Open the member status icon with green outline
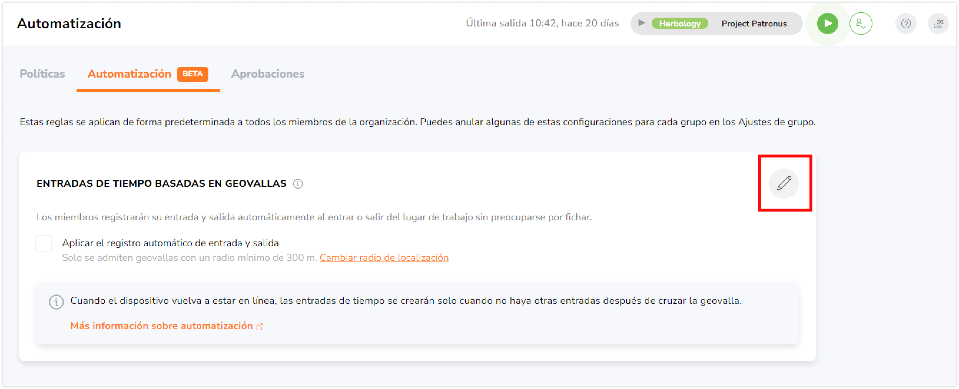This screenshot has height=389, width=959. click(x=860, y=24)
